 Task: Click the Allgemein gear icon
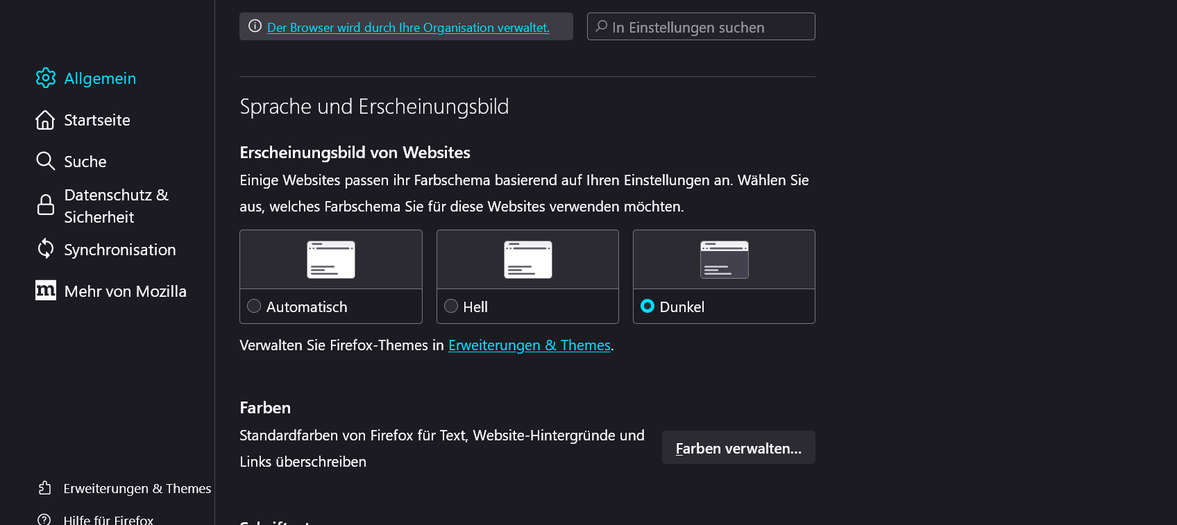pyautogui.click(x=46, y=78)
